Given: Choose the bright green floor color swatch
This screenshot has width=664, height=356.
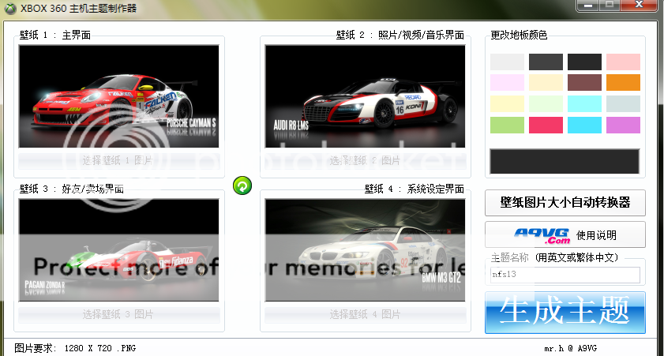Looking at the screenshot, I should [x=507, y=125].
